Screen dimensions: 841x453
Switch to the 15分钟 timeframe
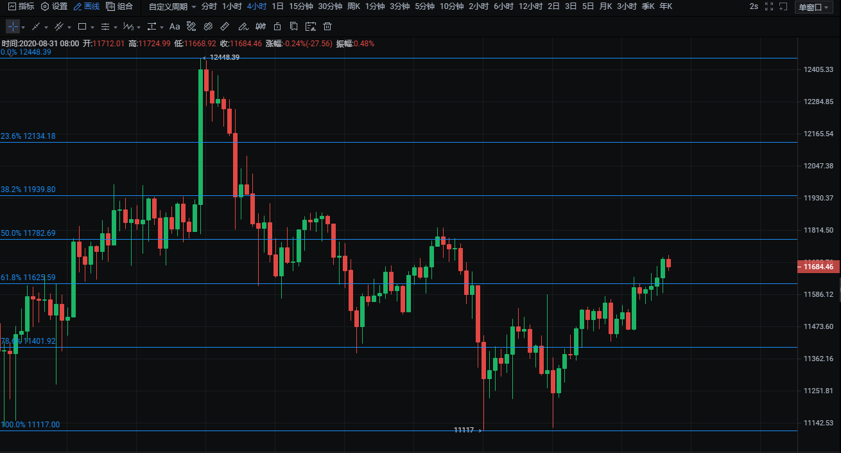click(x=300, y=6)
